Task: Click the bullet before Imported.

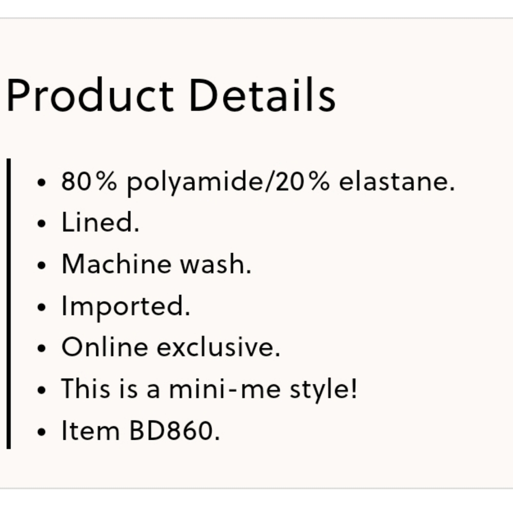Action: [41, 307]
